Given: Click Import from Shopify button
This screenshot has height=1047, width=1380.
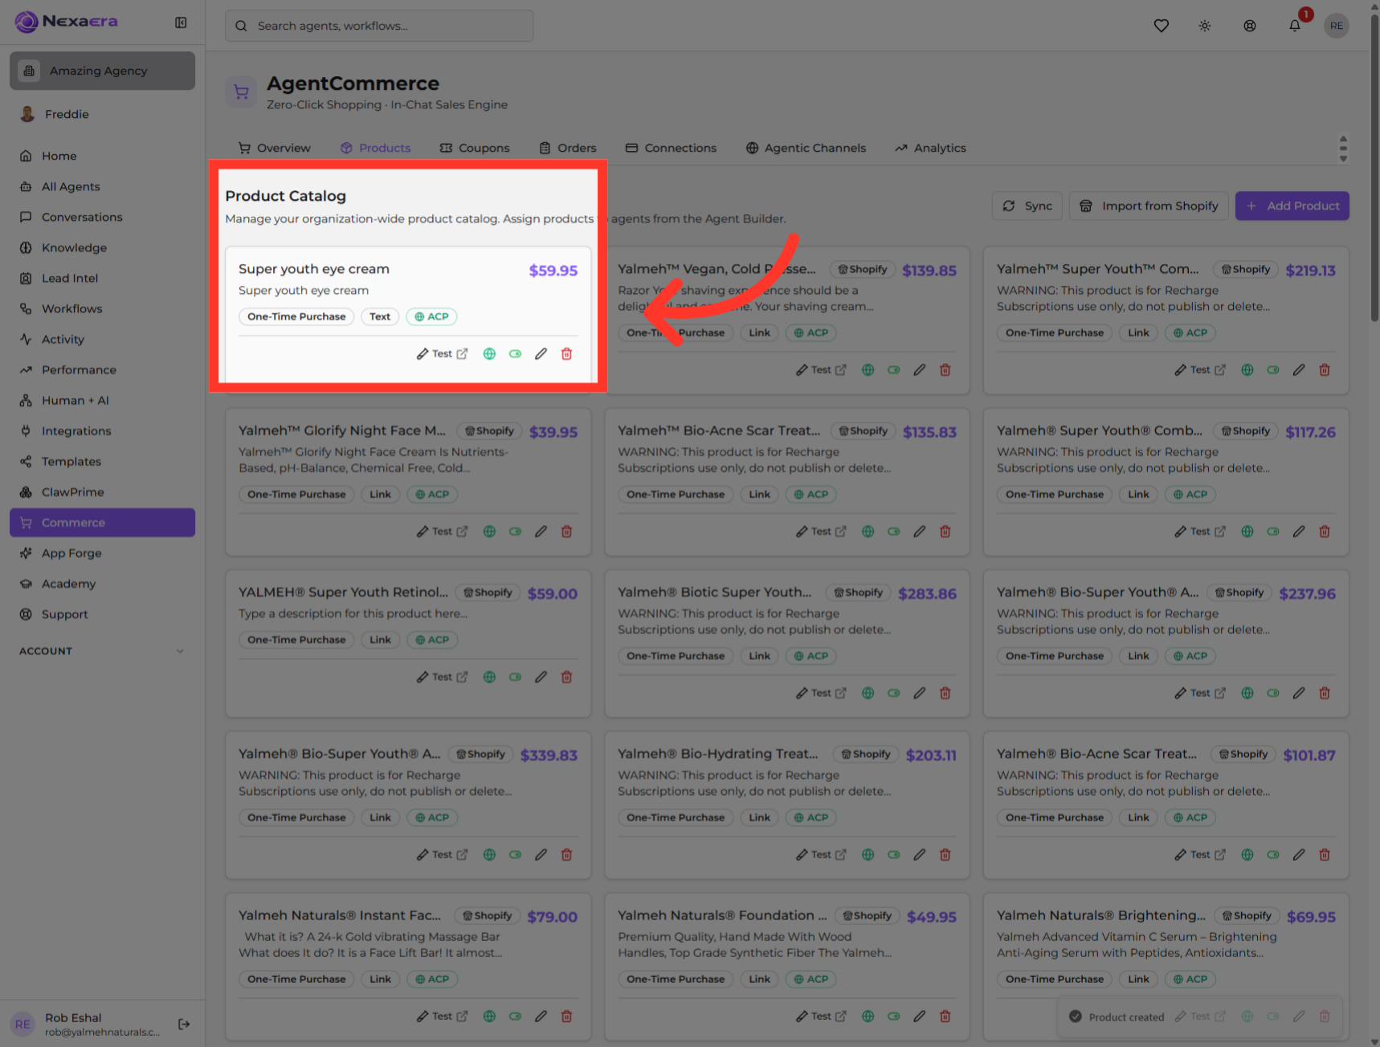Looking at the screenshot, I should [x=1149, y=206].
